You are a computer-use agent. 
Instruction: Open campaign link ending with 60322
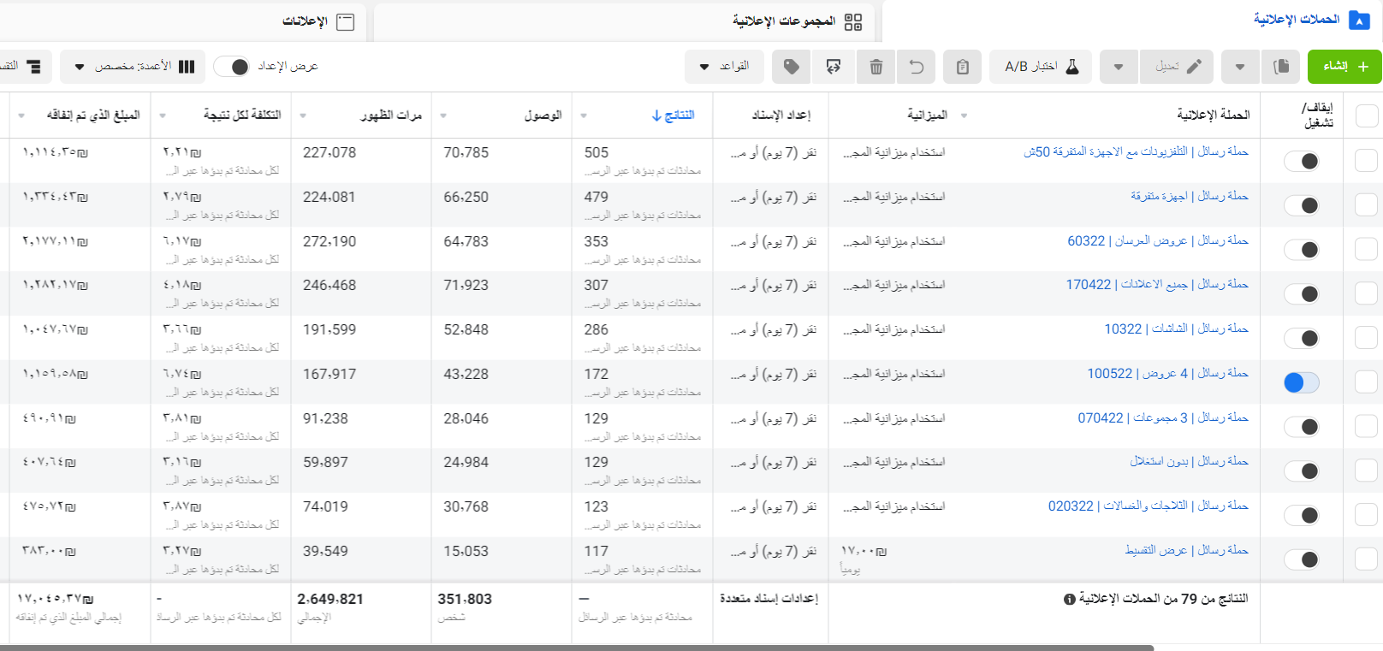coord(1157,240)
